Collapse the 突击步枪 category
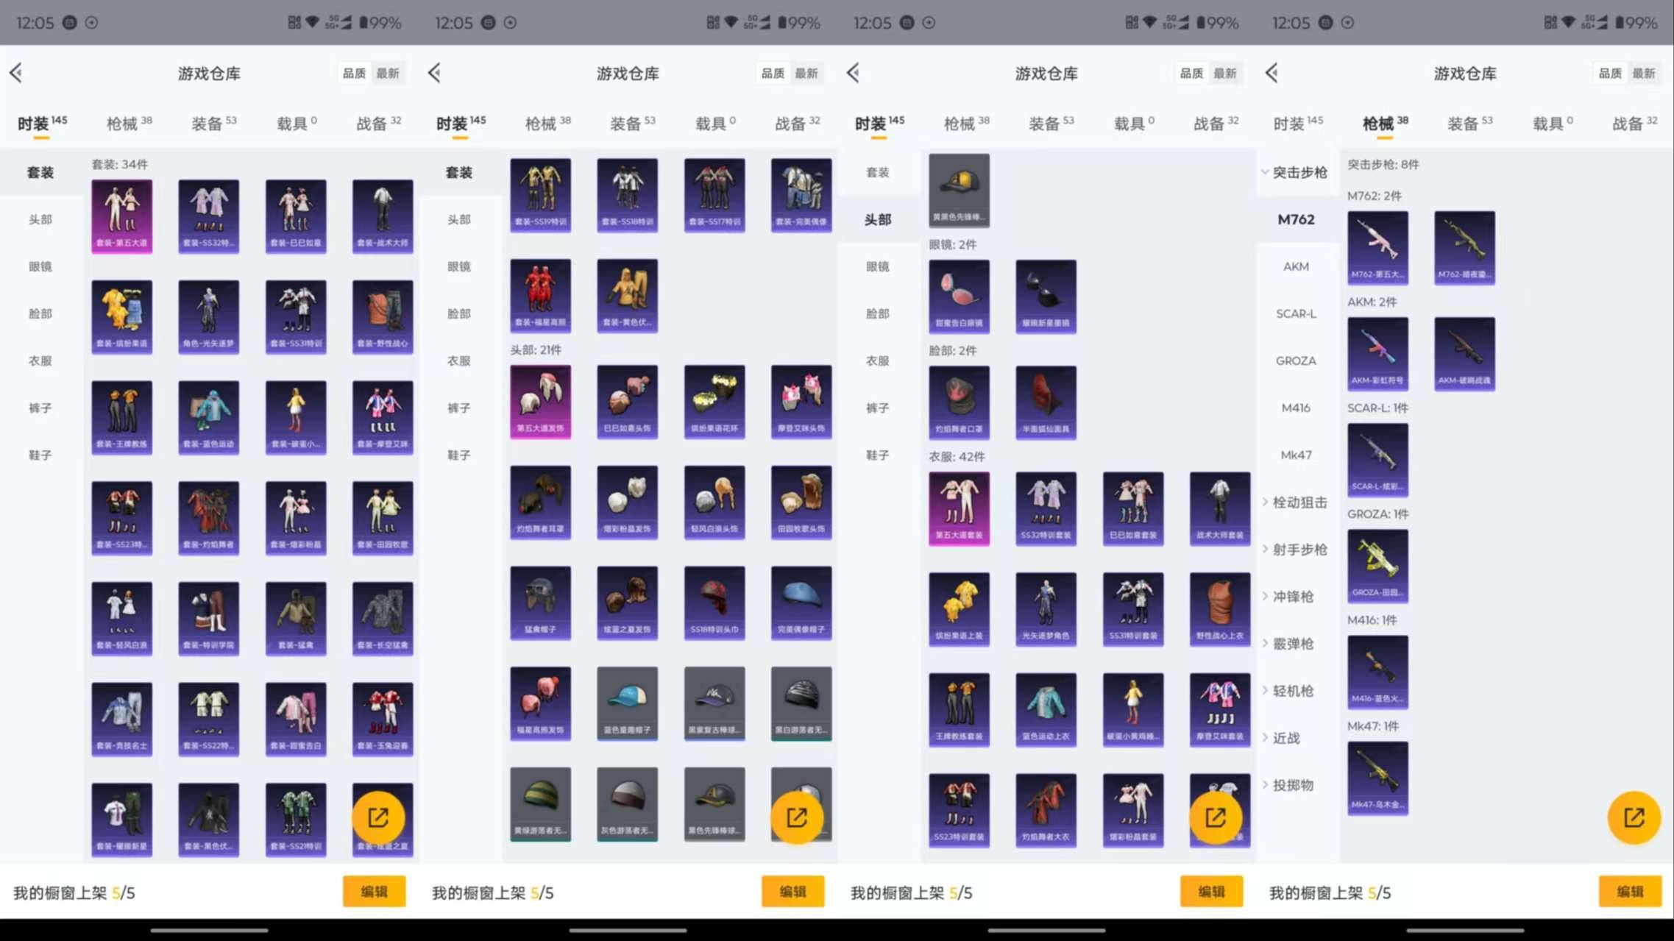This screenshot has width=1674, height=941. [x=1298, y=172]
